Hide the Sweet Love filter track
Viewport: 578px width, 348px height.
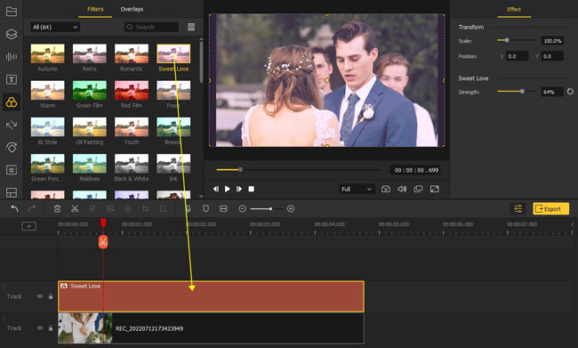[39, 296]
